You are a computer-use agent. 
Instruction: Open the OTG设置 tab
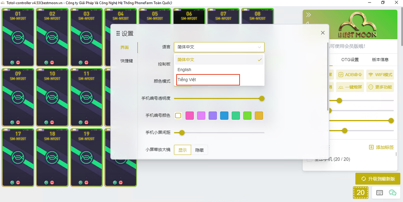pos(350,60)
